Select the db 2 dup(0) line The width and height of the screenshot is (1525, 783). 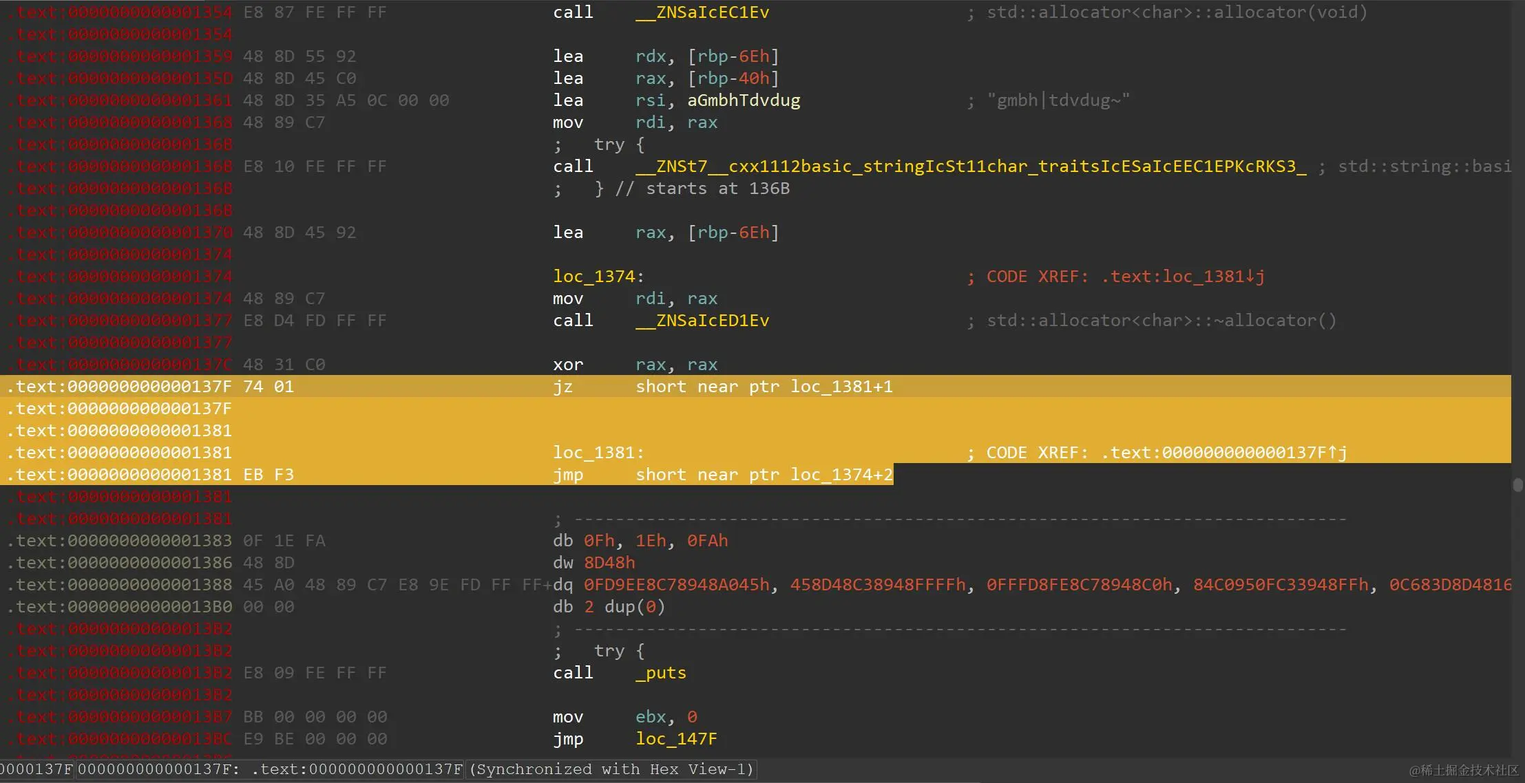(609, 607)
